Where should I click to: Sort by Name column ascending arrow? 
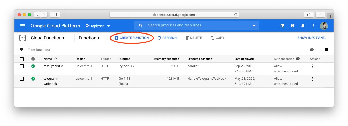click(56, 59)
